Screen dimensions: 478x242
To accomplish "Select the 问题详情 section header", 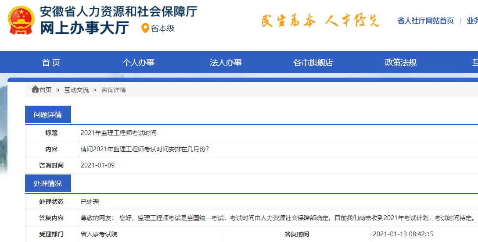I will [48, 115].
